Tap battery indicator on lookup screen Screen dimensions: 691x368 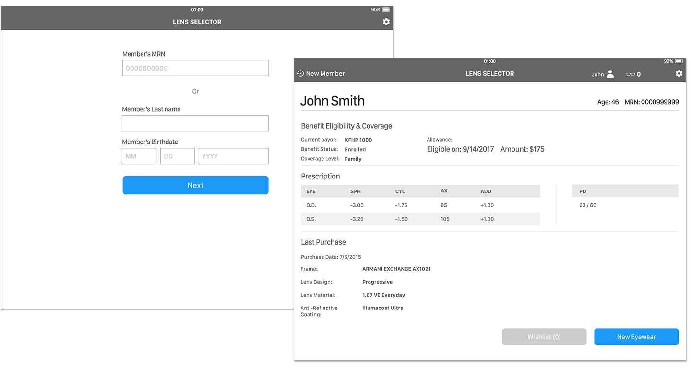(x=386, y=10)
